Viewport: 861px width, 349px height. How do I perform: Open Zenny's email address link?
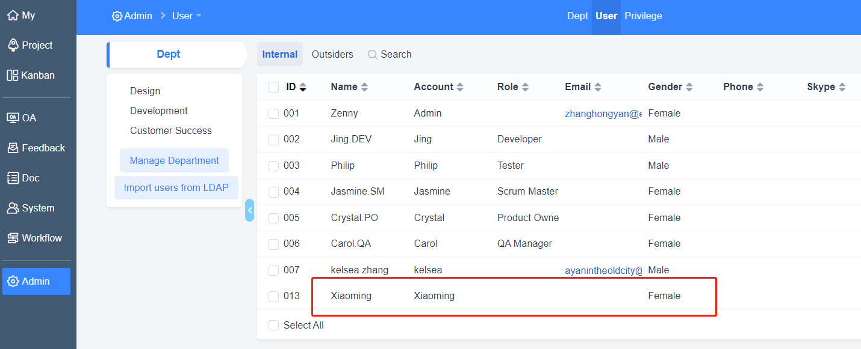tap(603, 114)
